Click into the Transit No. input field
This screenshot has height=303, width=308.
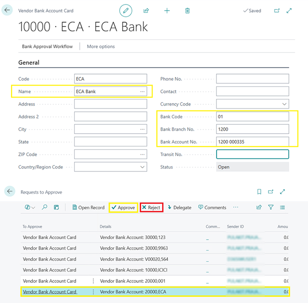click(x=252, y=154)
